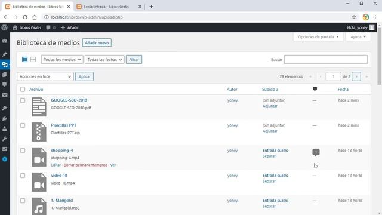Open Plugins icon in sidebar
The height and width of the screenshot is (215, 382).
click(5, 118)
